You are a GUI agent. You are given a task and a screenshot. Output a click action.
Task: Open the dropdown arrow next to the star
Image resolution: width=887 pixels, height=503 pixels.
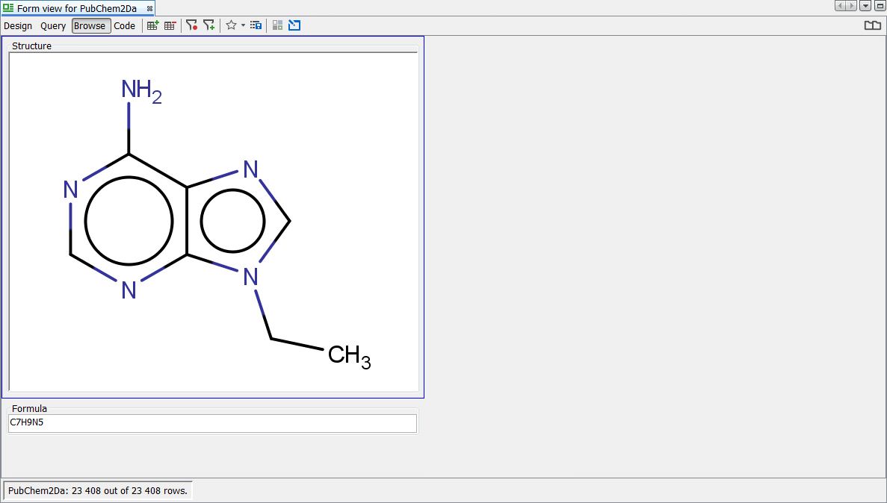[243, 25]
